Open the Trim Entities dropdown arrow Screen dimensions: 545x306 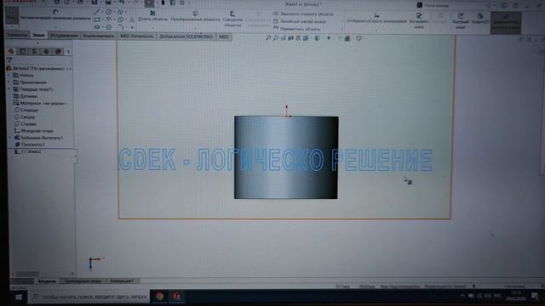(152, 28)
